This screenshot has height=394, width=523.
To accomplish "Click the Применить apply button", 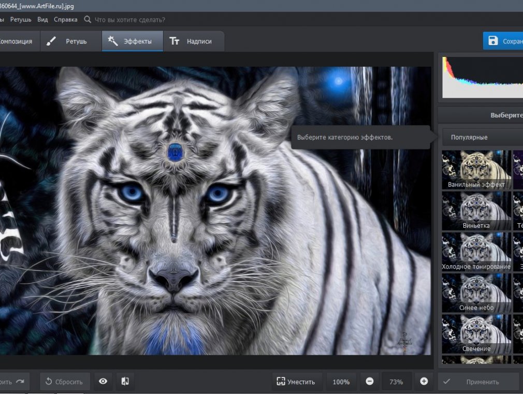I will (x=478, y=382).
